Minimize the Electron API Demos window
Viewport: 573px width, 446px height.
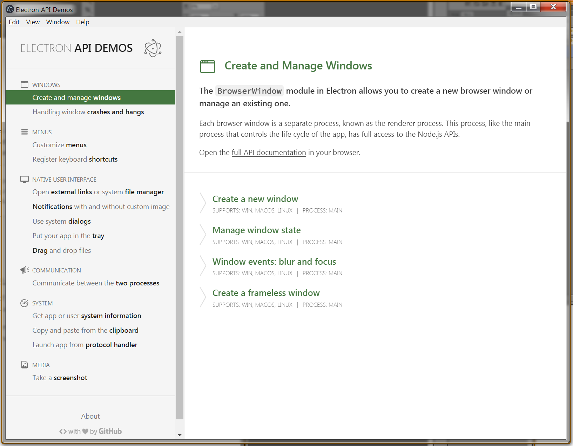518,7
